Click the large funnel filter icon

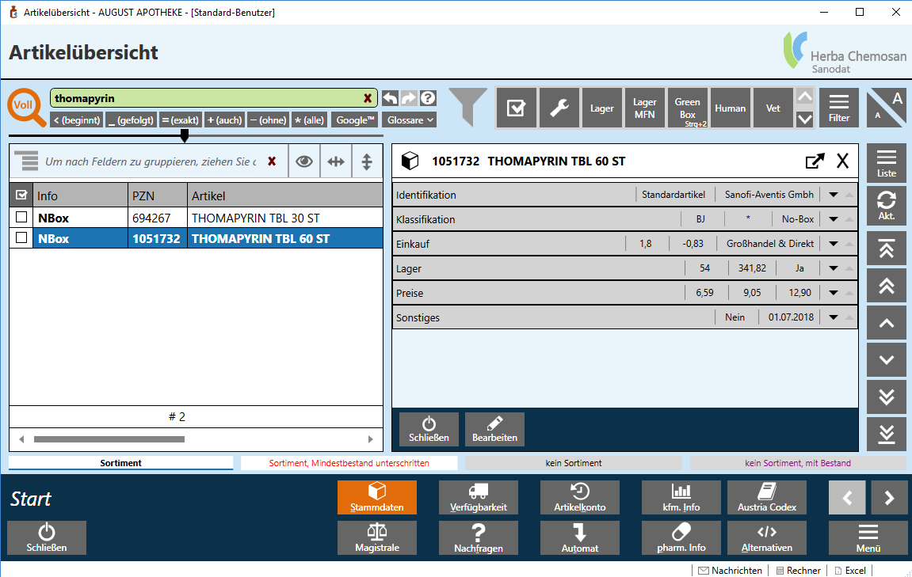pos(468,107)
